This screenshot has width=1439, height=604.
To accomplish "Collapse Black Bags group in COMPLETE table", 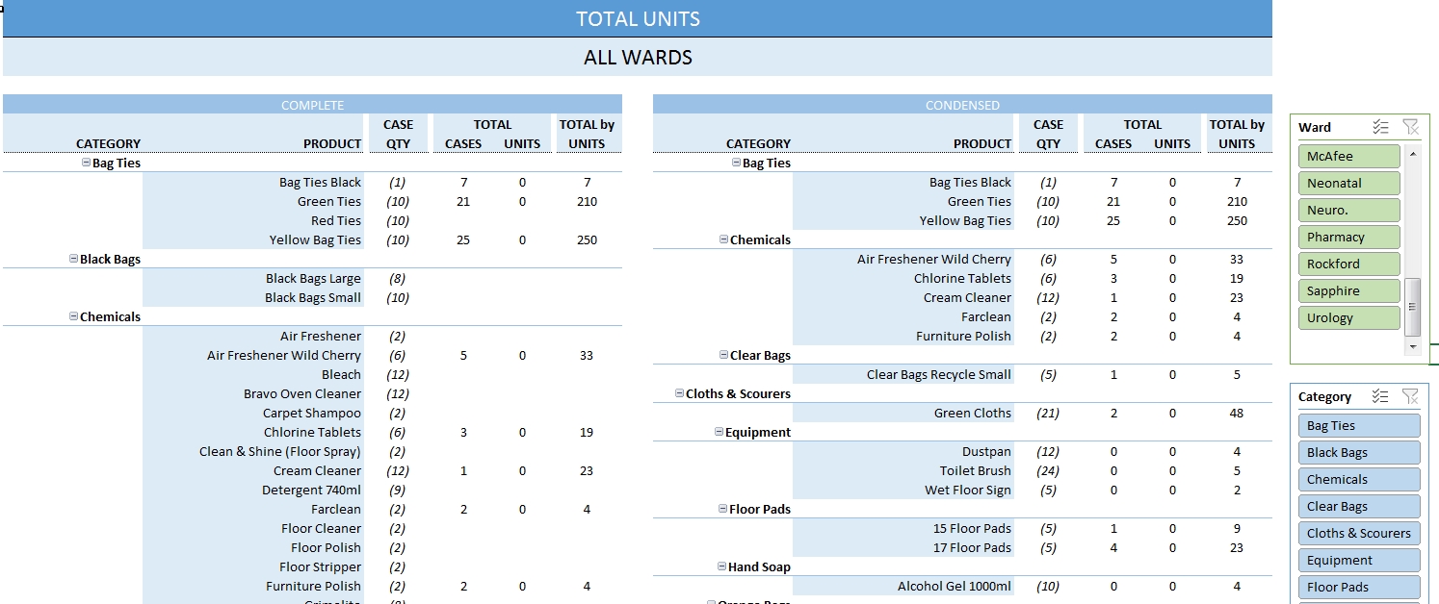I will (x=74, y=259).
